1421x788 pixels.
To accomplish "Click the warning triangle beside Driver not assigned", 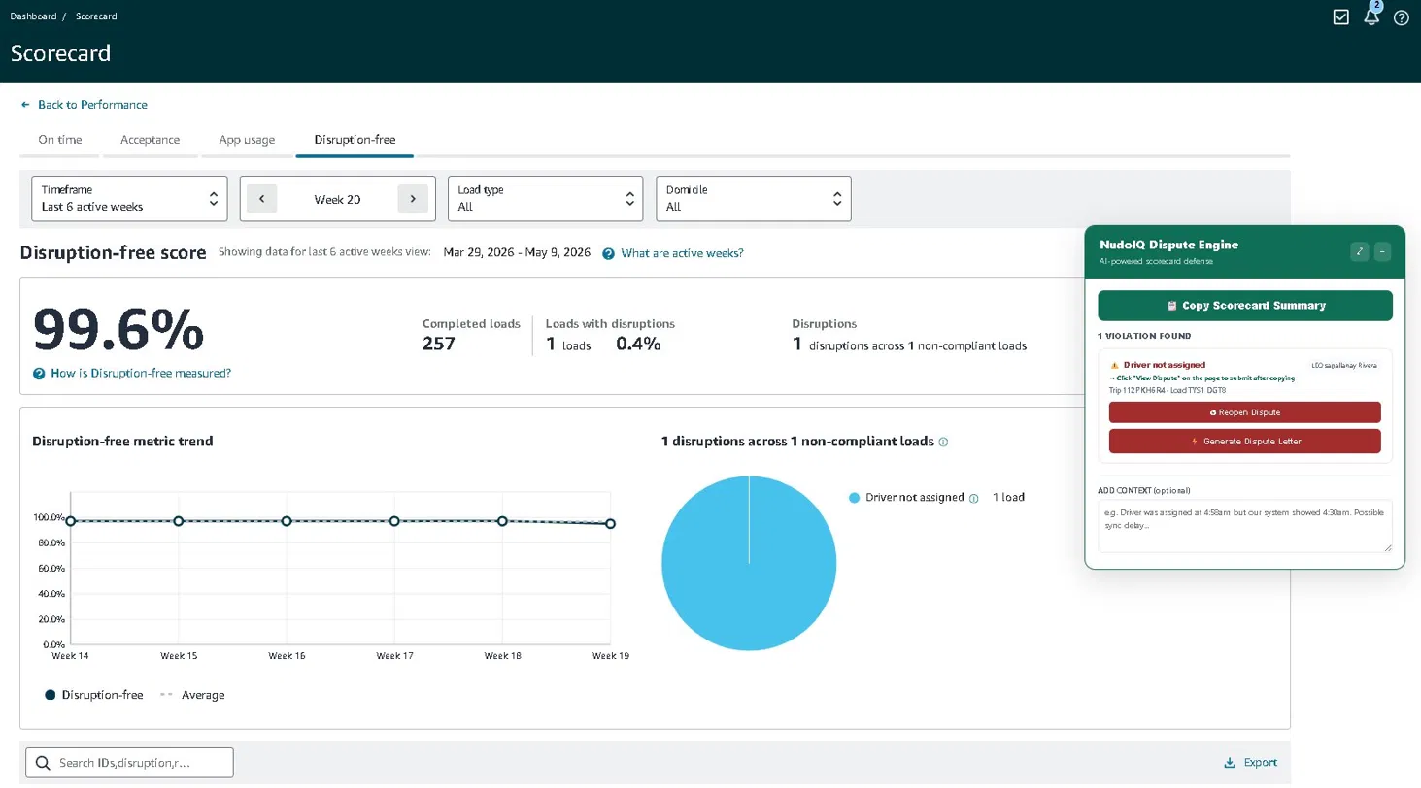I will 1115,365.
